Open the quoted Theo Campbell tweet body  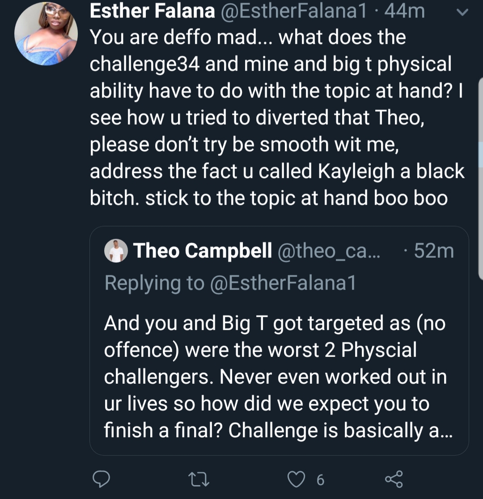(278, 377)
